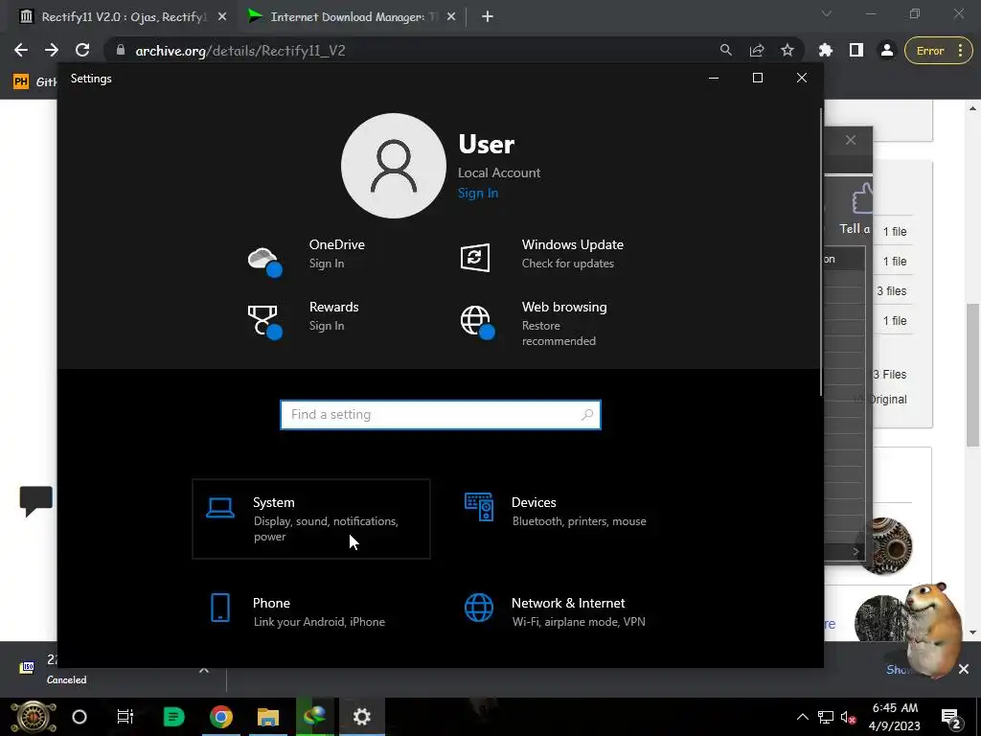The width and height of the screenshot is (981, 736).
Task: Click the User profile avatar picture
Action: (x=394, y=166)
